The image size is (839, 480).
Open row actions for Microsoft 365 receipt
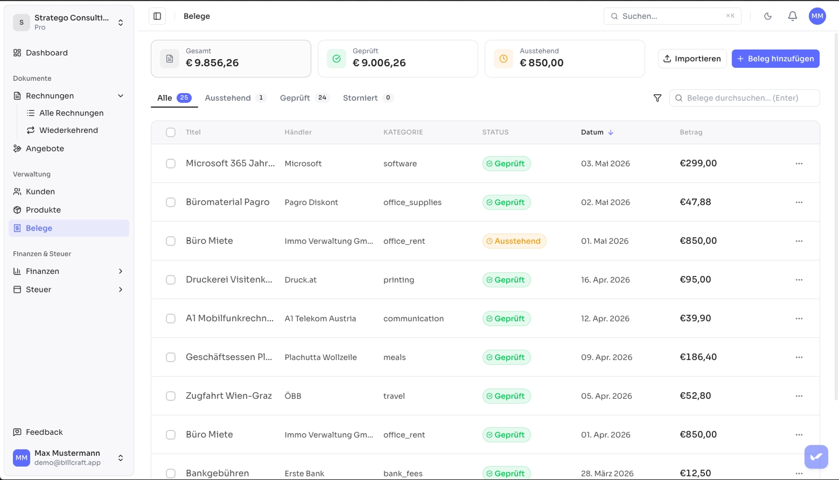(799, 164)
